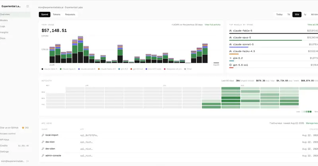Click the key icon for local-import
Screen dimensions: 318x166
click(43, 135)
